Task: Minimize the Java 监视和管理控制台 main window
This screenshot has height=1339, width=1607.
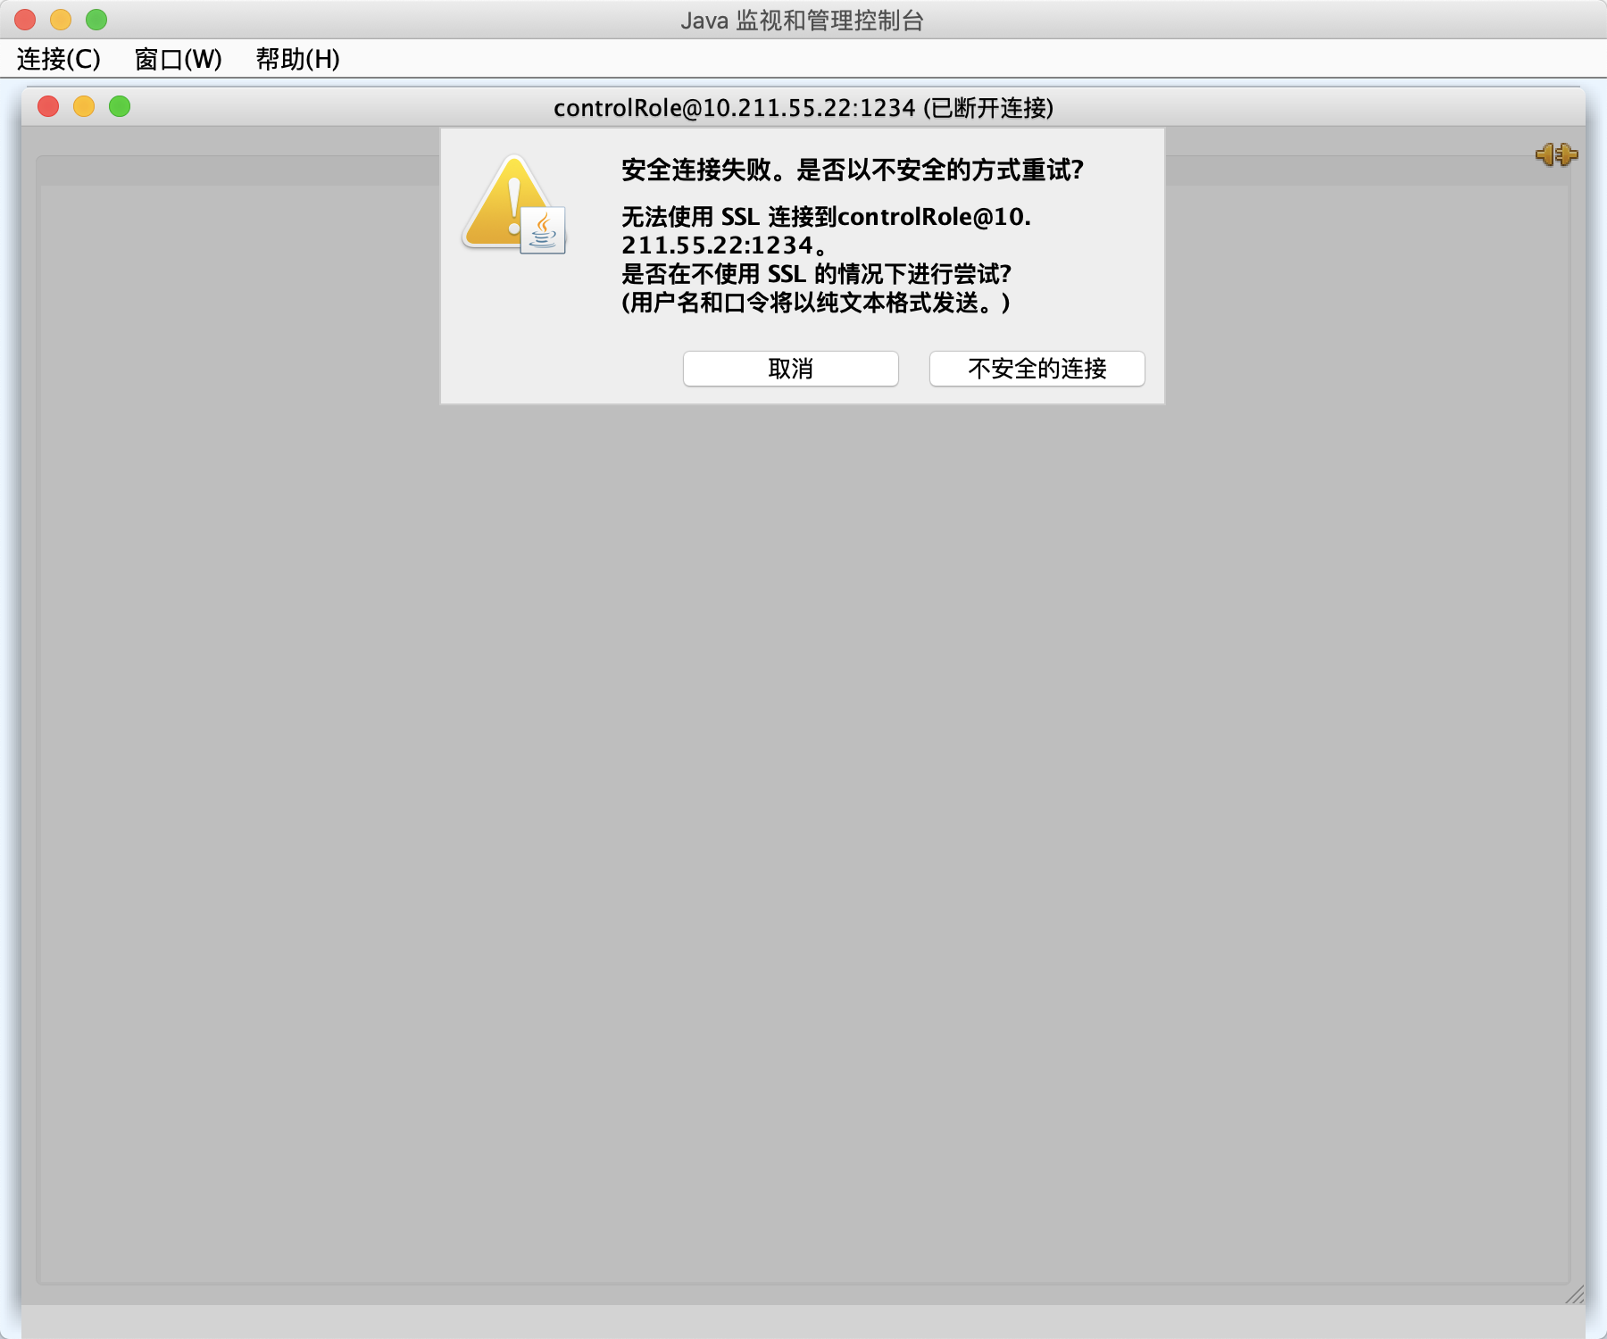Action: [61, 20]
